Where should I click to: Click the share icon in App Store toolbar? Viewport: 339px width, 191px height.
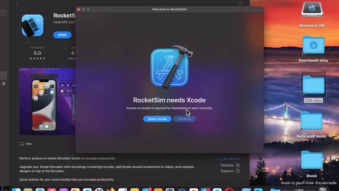(240, 3)
